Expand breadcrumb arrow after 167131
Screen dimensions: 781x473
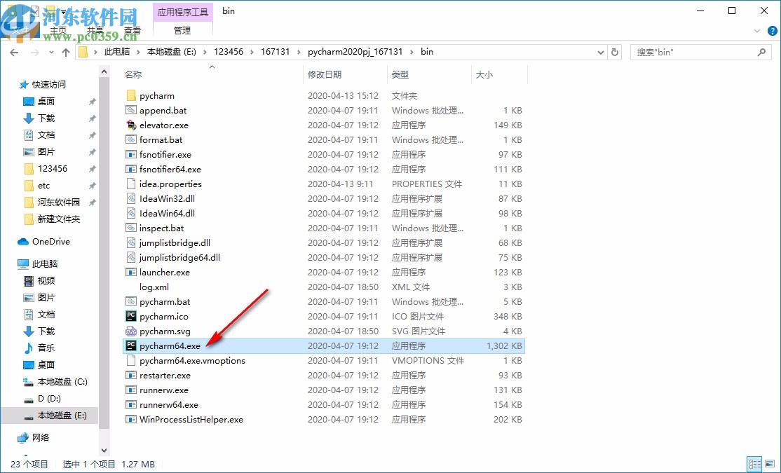click(x=299, y=52)
